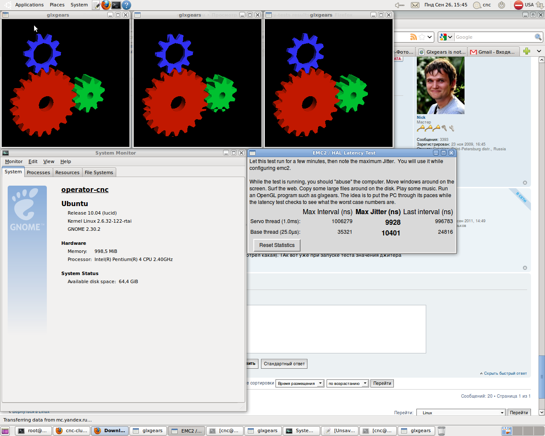The height and width of the screenshot is (436, 545).
Task: Open a new Firefox tab with plus icon
Action: pyautogui.click(x=527, y=51)
